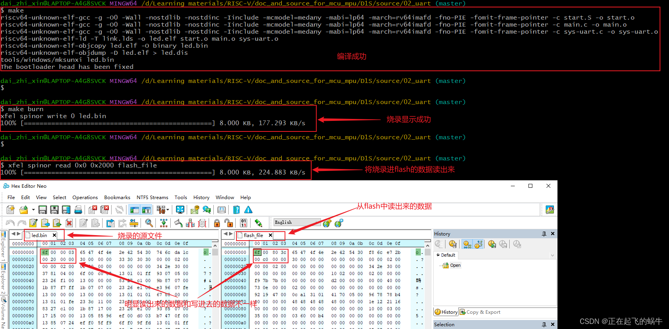The height and width of the screenshot is (329, 669).
Task: Open the Explorer 2 side panel tab
Action: (x=3, y=279)
